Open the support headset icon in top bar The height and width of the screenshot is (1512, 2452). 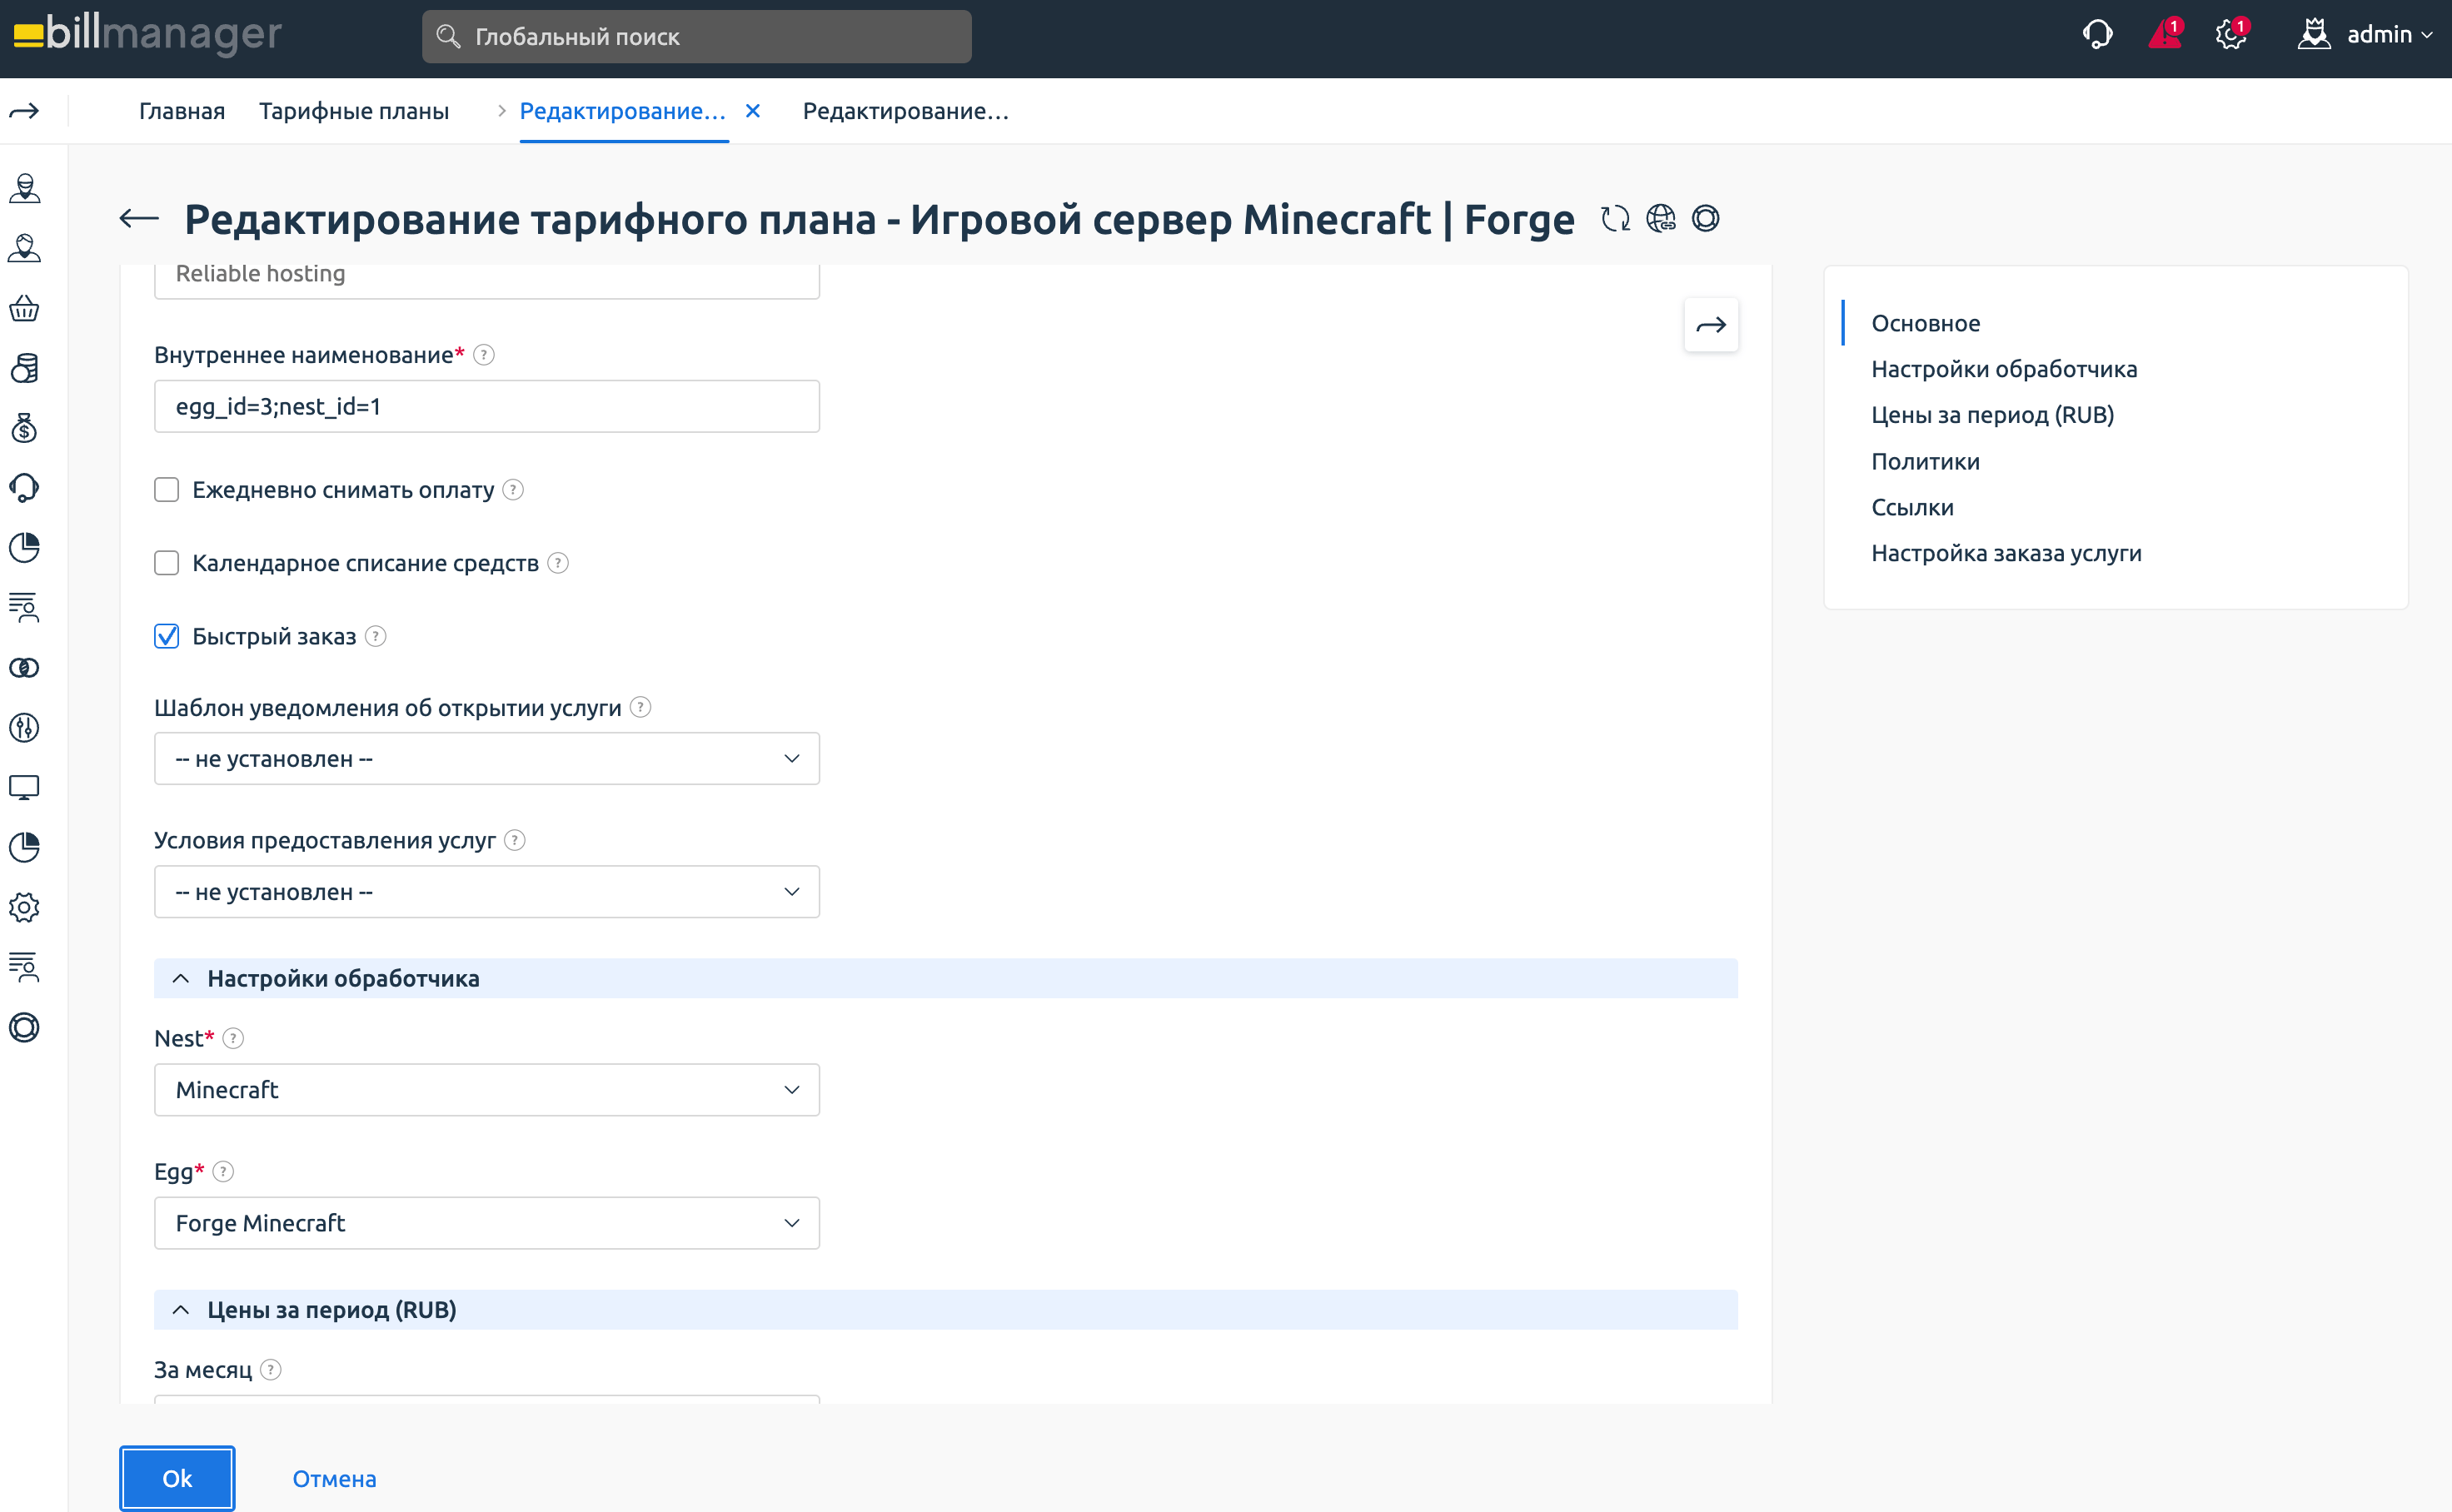coord(2097,35)
